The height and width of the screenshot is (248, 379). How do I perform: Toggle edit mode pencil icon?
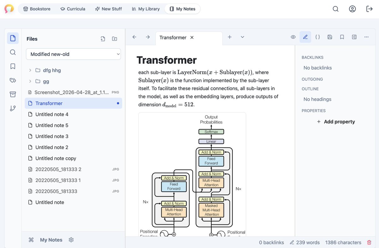(305, 37)
